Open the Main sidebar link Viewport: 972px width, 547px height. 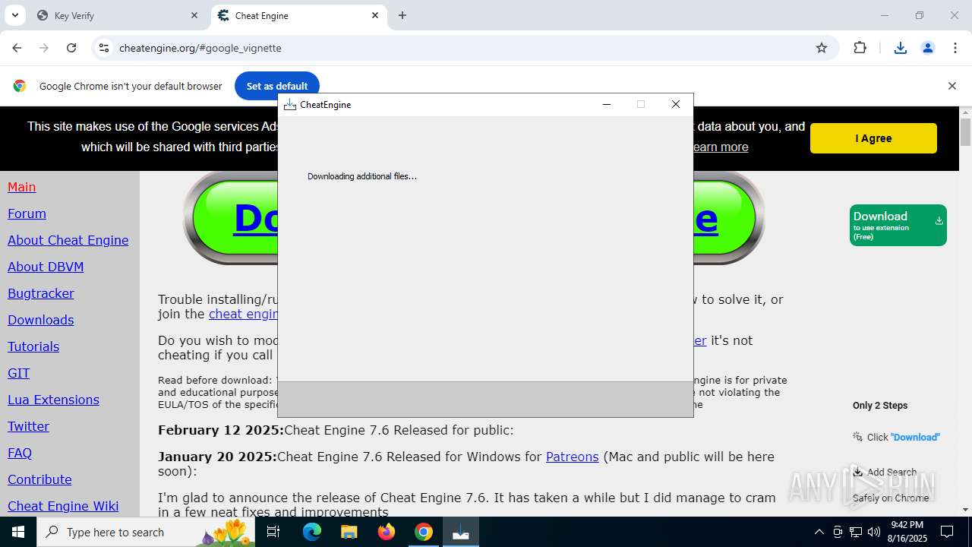(22, 187)
